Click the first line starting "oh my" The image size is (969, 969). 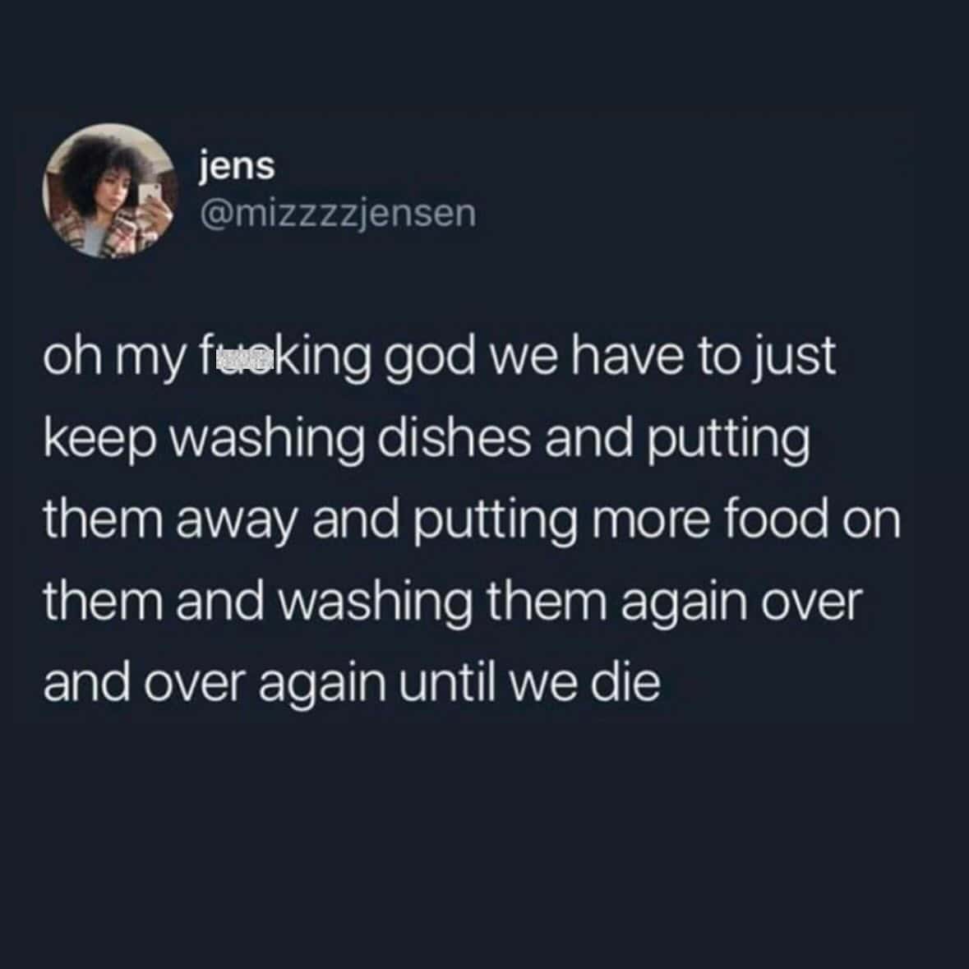tap(440, 358)
